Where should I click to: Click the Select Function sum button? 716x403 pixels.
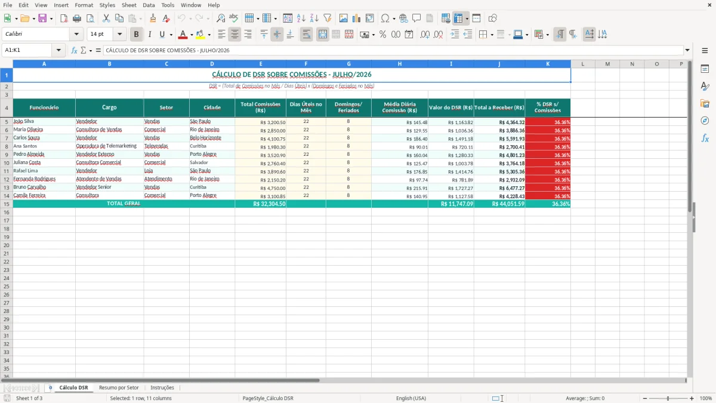point(83,50)
